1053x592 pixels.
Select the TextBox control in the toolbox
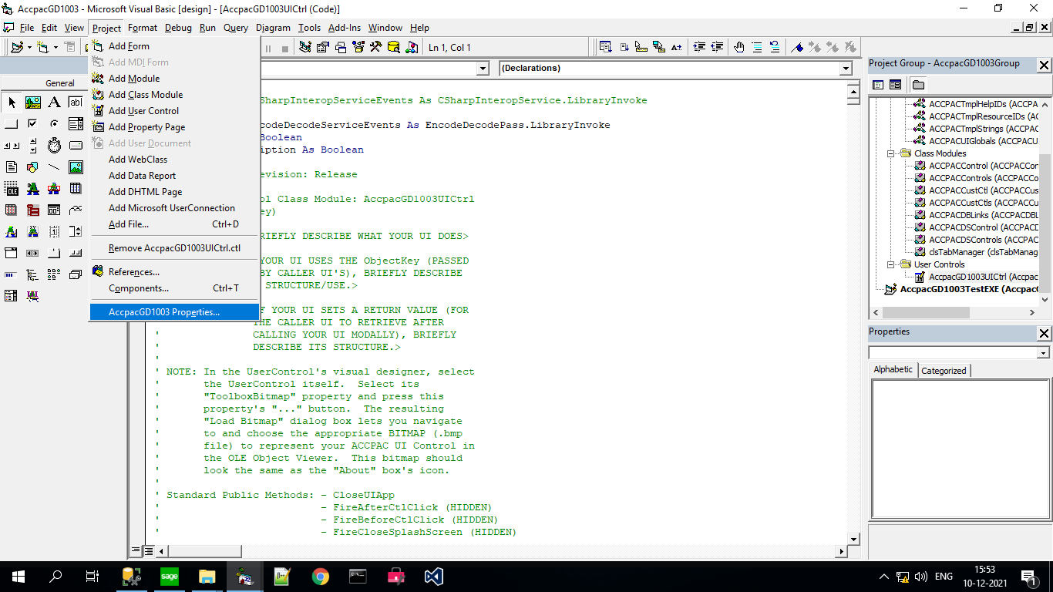(74, 103)
